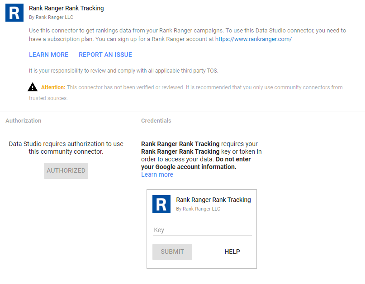
Task: Click the 'Rank Ranger Rank Tracking' header title
Action: click(x=66, y=8)
